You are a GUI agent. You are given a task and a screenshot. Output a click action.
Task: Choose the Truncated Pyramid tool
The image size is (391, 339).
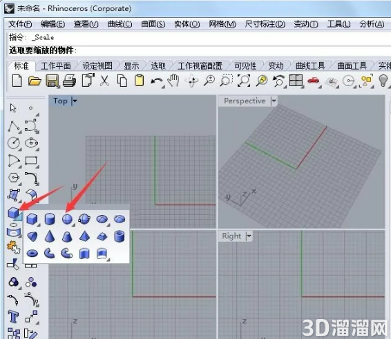tap(102, 236)
